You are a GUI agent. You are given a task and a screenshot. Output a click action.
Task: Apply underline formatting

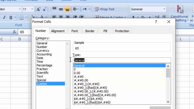[x=11, y=18]
